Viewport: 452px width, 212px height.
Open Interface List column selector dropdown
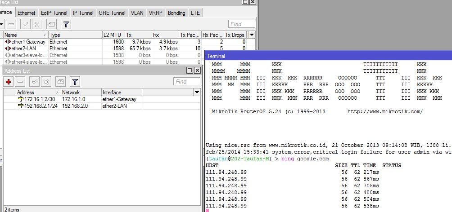(252, 35)
